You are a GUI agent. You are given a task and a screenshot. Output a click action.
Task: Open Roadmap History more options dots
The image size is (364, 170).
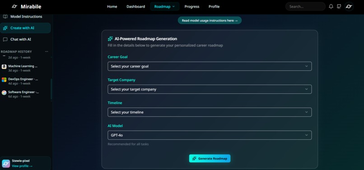click(47, 51)
